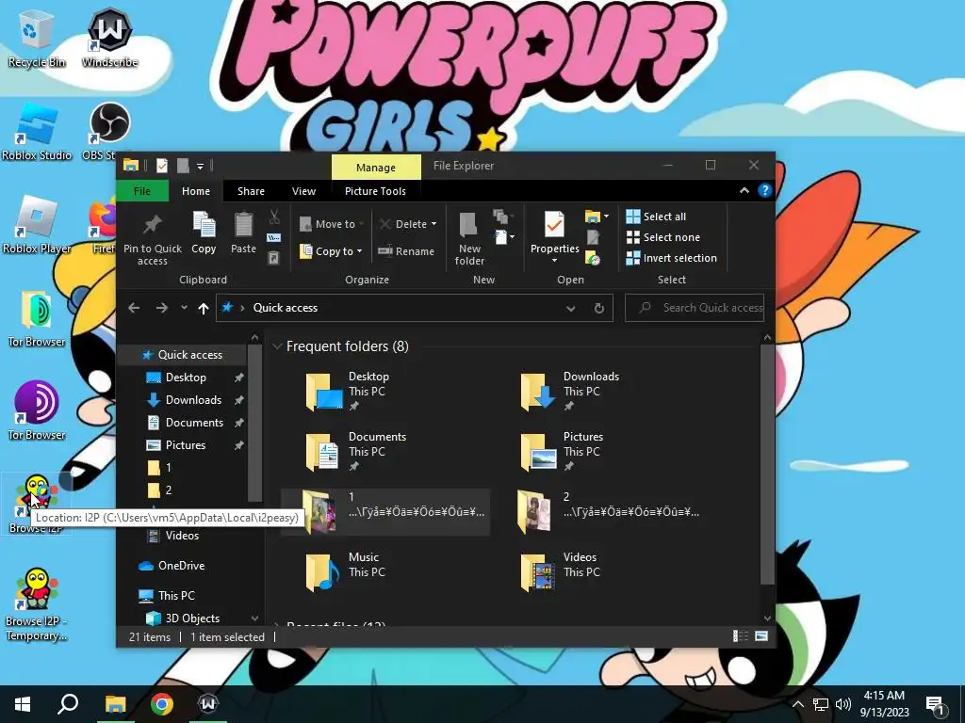Open the Delete dropdown arrow
The height and width of the screenshot is (723, 965).
tap(433, 224)
